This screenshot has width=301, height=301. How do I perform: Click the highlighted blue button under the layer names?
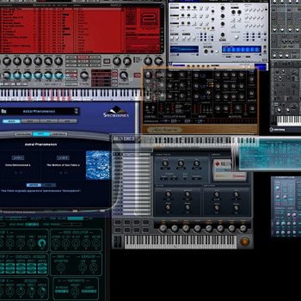click(34, 185)
